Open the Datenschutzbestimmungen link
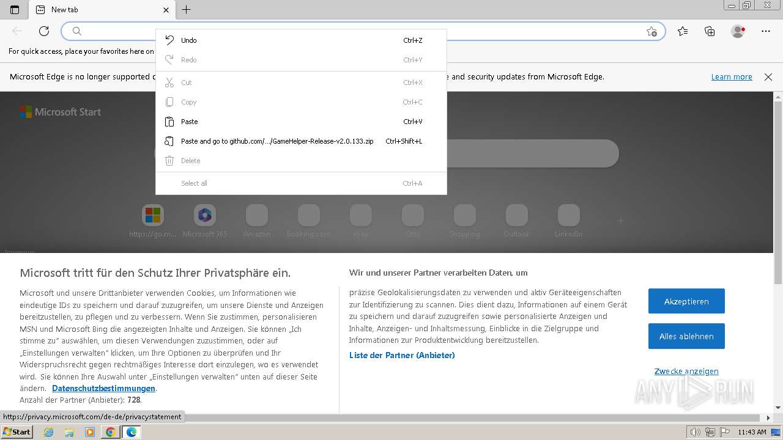783x440 pixels. [103, 389]
